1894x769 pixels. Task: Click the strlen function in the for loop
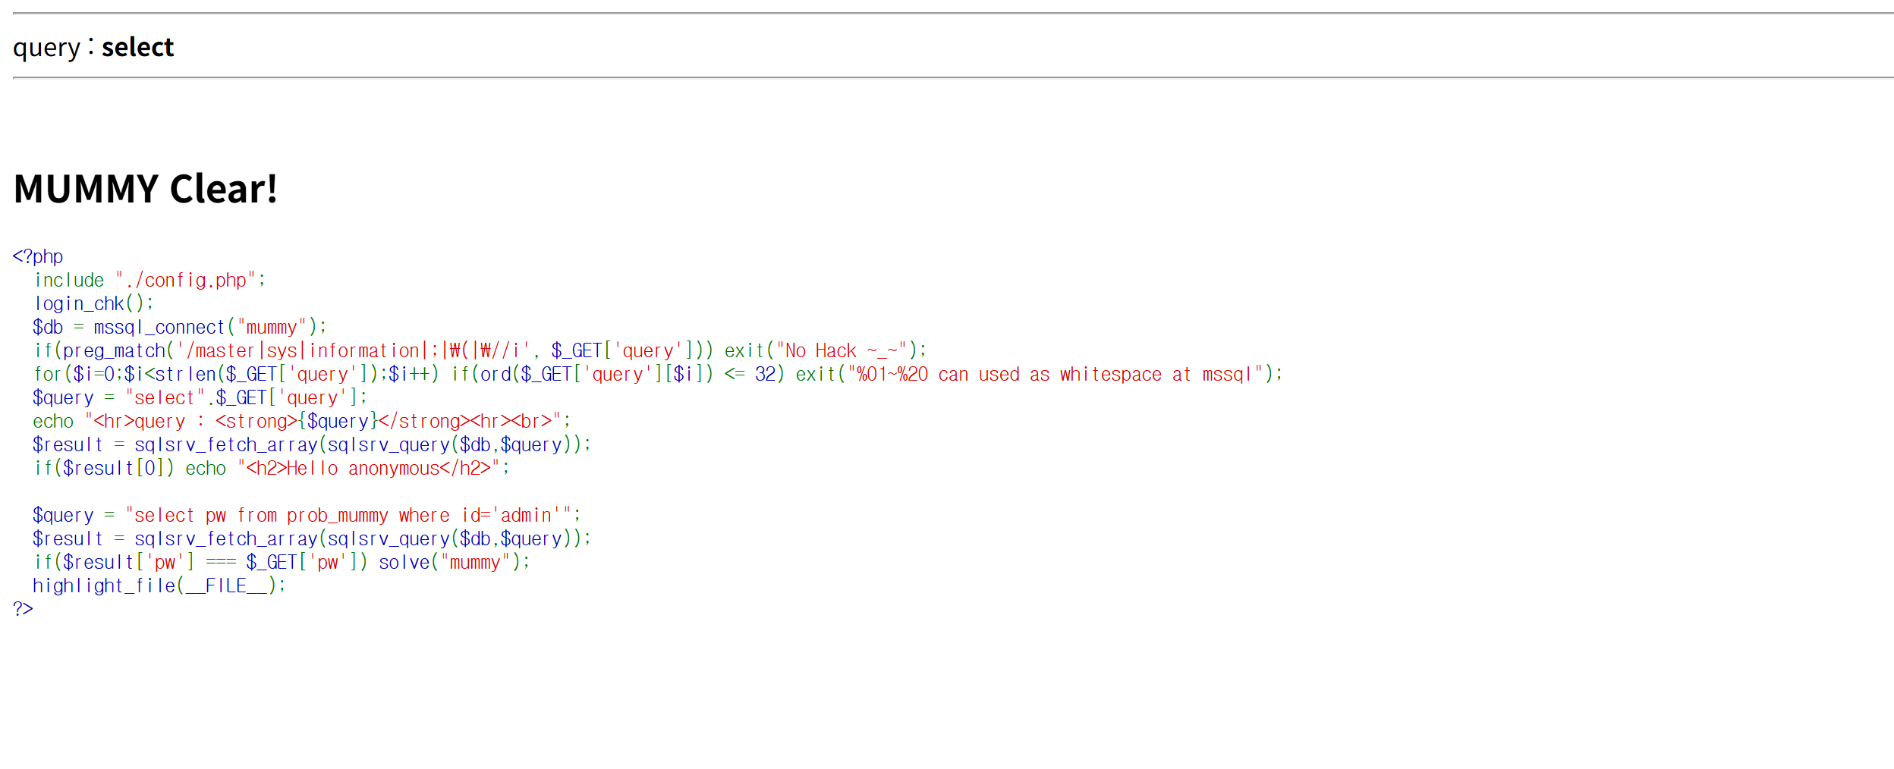[185, 375]
